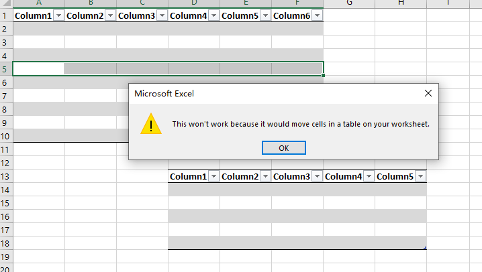The image size is (482, 272).
Task: Select column G header
Action: pos(350,3)
